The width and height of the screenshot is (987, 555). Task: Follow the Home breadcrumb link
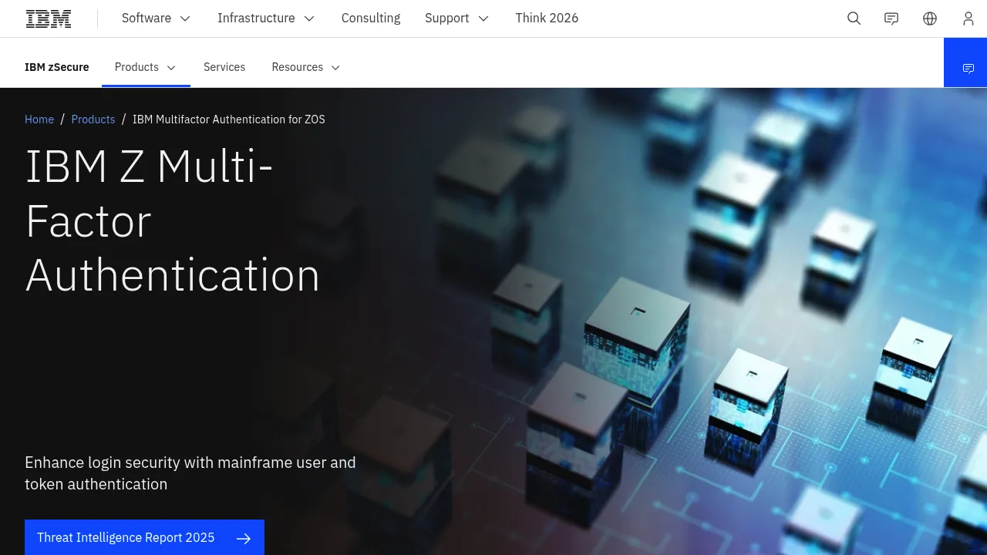click(x=39, y=119)
